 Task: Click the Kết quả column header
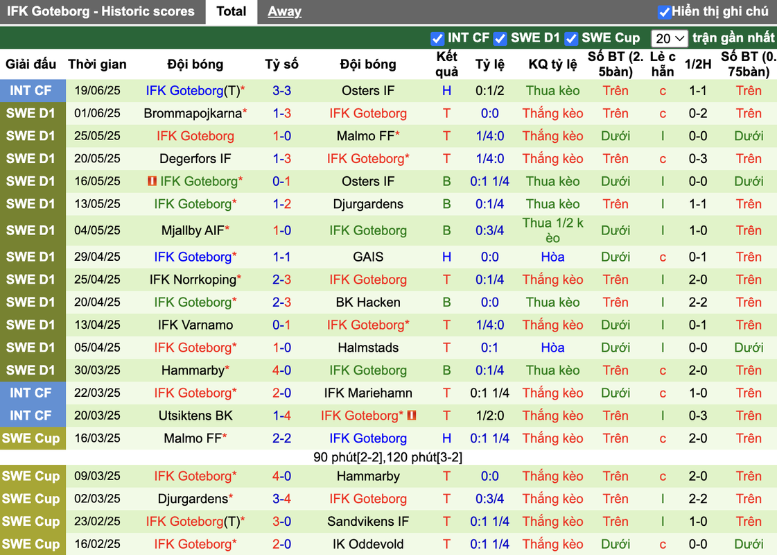click(446, 65)
